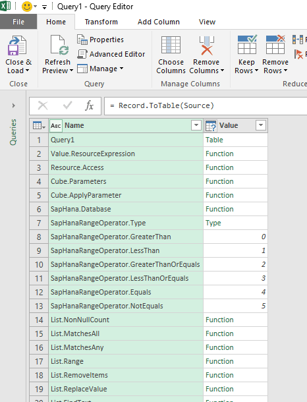The height and width of the screenshot is (402, 307).
Task: Select the SapHanaRangeOperator.GreaterThan cell
Action: coord(126,237)
